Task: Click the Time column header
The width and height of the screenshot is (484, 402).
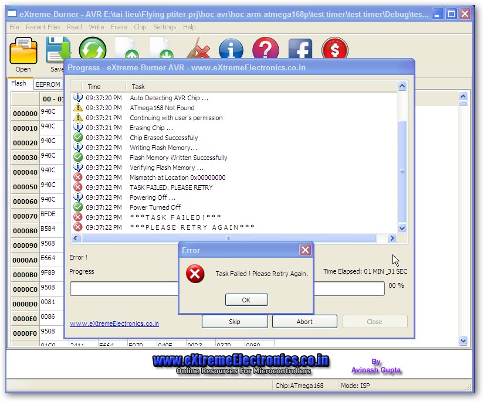Action: [104, 87]
